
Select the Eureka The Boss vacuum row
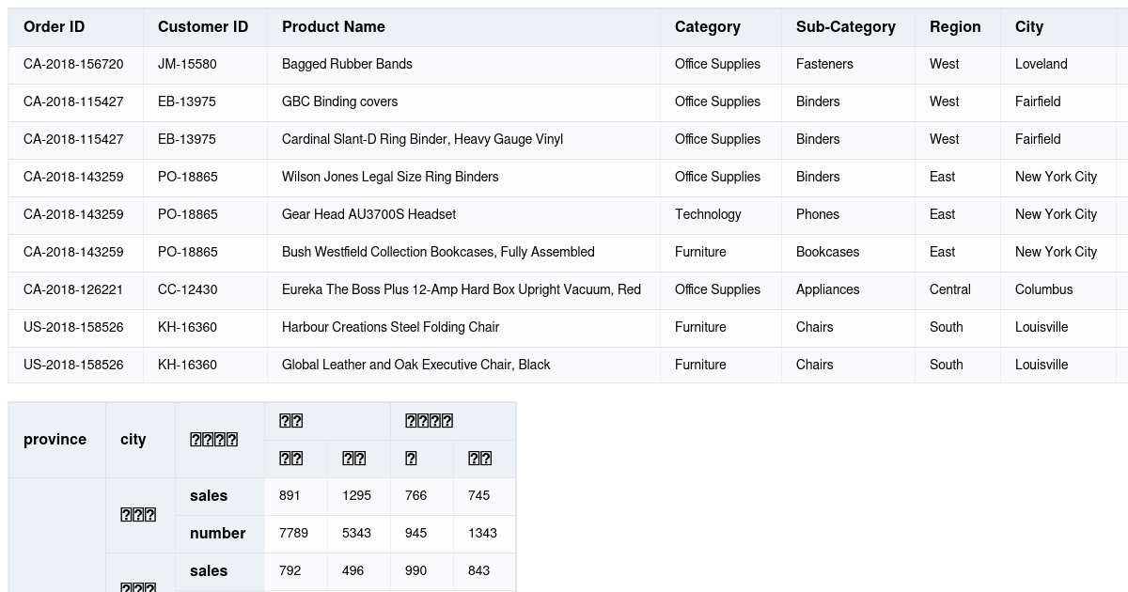[461, 289]
